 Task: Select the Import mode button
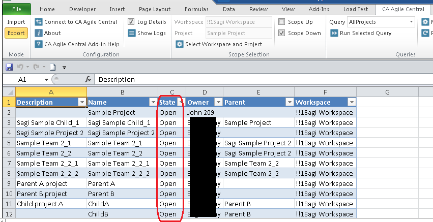[16, 22]
